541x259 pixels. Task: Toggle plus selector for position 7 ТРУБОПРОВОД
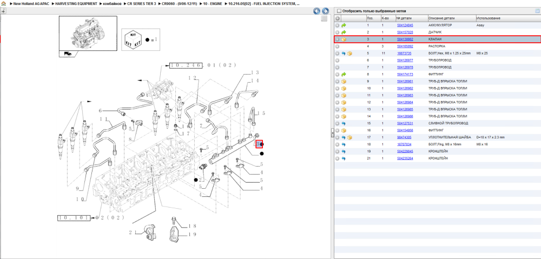click(x=338, y=68)
